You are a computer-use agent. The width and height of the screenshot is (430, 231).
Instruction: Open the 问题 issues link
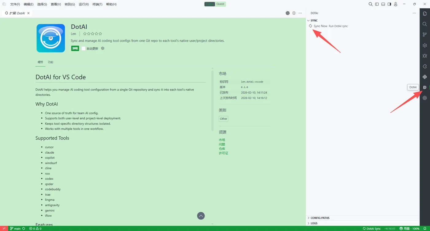(222, 144)
